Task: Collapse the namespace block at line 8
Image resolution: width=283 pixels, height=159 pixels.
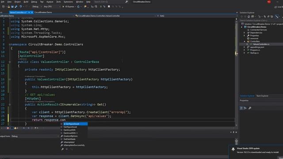Action: tap(10, 44)
